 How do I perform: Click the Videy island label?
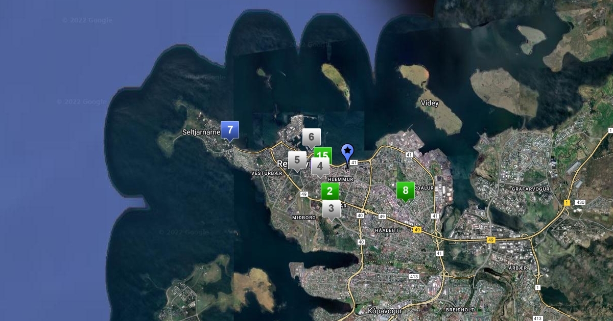pos(430,103)
